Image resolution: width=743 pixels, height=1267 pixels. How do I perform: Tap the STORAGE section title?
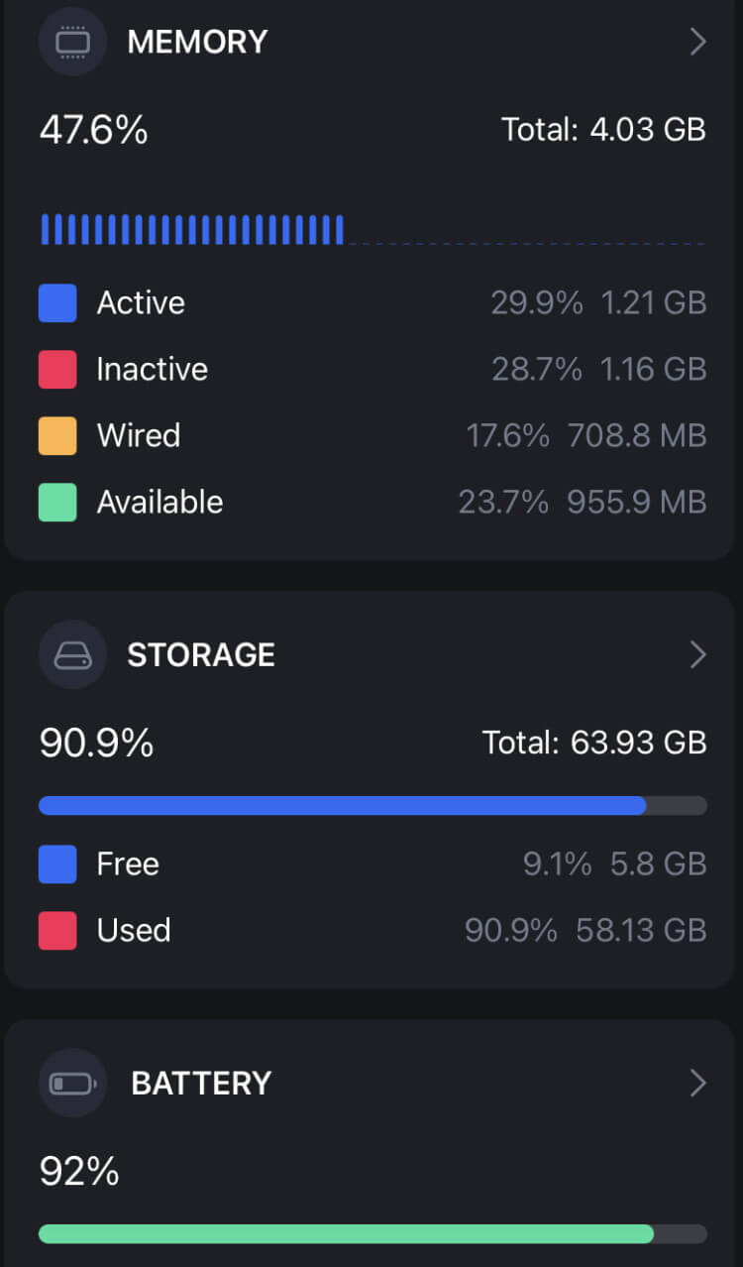[201, 654]
